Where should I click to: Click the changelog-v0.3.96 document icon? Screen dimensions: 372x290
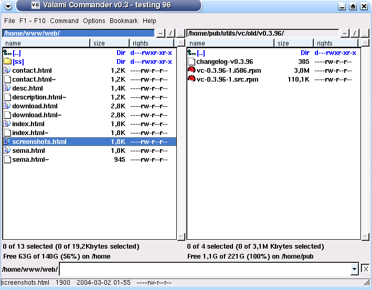point(192,62)
